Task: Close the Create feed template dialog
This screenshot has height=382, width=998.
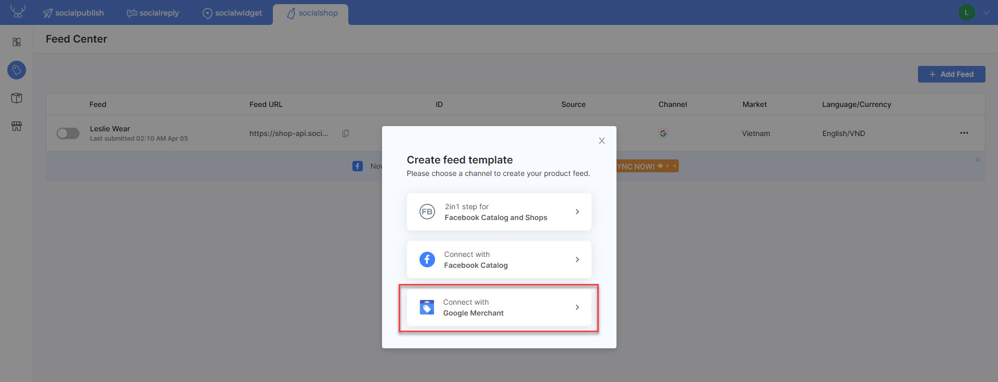Action: (x=601, y=141)
